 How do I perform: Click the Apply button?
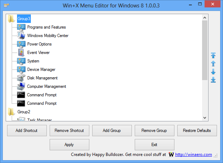[69, 145]
